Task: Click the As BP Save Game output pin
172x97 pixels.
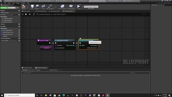Action: [97, 48]
